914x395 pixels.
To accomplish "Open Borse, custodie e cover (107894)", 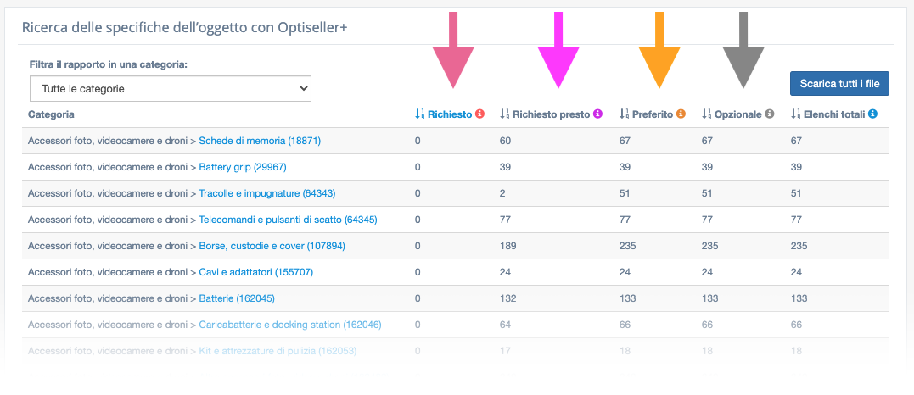I will tap(272, 246).
